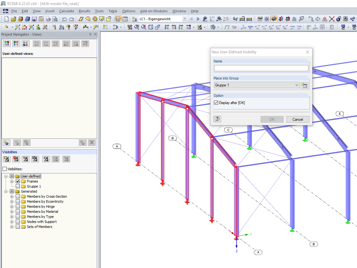Open the Calculate menu

(66, 11)
